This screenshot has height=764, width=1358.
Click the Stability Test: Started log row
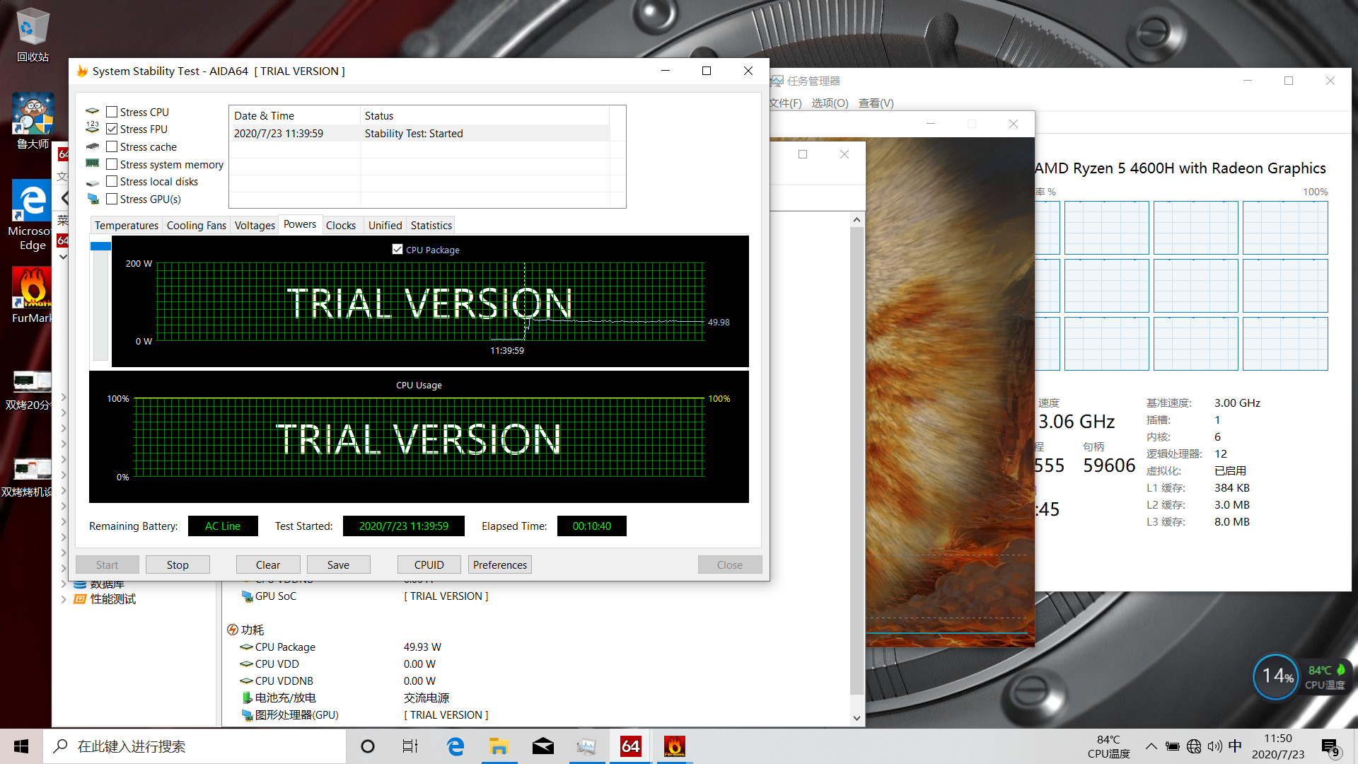(420, 133)
